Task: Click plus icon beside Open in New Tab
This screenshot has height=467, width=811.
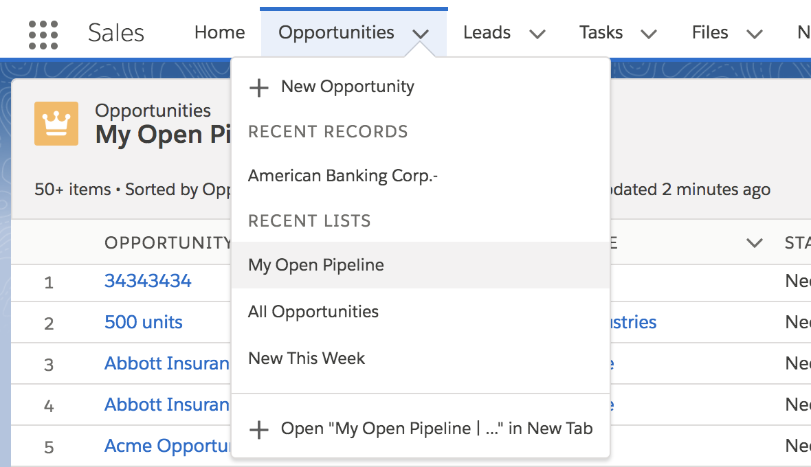Action: [258, 429]
